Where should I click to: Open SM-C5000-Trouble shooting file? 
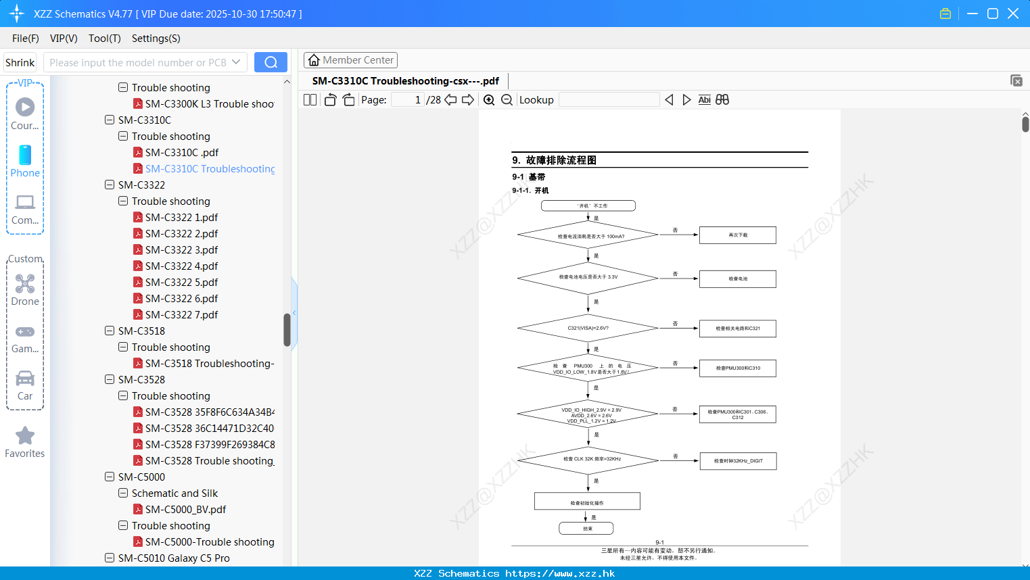[x=210, y=541]
